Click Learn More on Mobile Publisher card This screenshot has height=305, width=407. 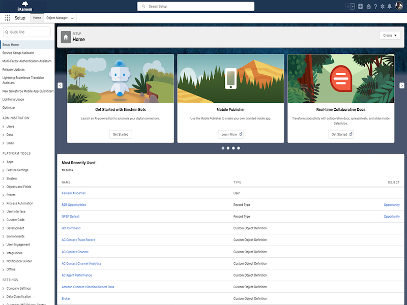tap(231, 134)
